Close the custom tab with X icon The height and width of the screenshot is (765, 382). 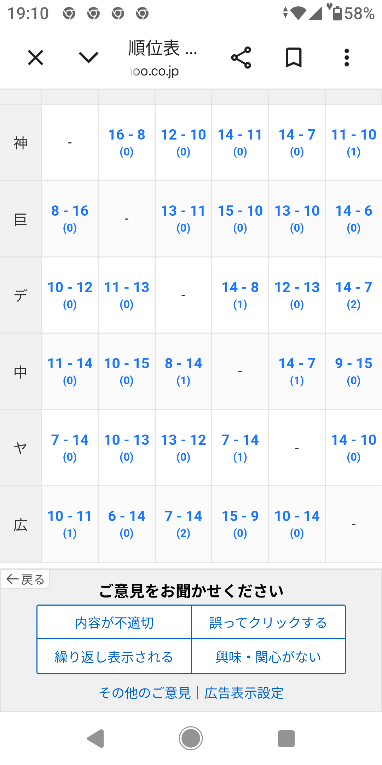35,58
